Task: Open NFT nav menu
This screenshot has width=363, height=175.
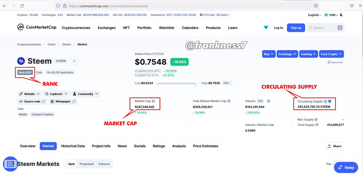Action: point(126,28)
